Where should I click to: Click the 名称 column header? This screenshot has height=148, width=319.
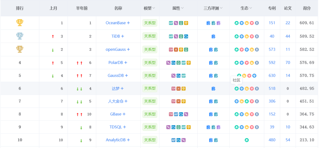118,8
